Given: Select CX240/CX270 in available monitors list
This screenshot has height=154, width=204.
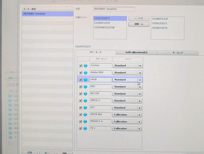Looking at the screenshot, I should click(167, 28).
